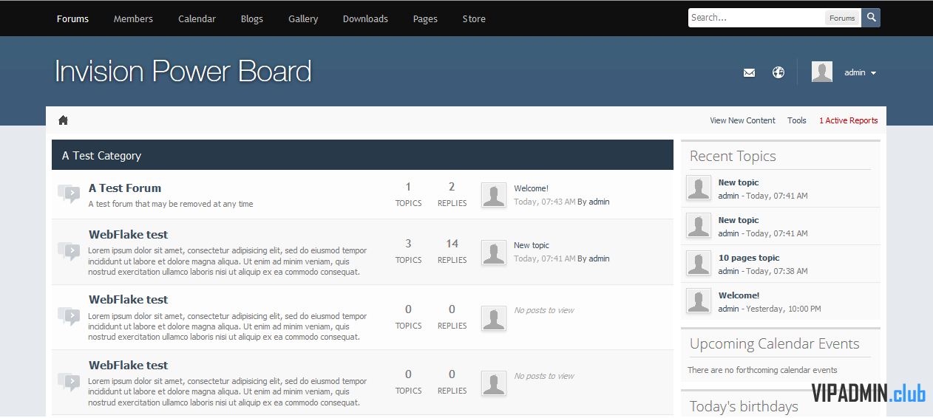
Task: Click avatar beside Welcome! last post
Action: coord(494,195)
